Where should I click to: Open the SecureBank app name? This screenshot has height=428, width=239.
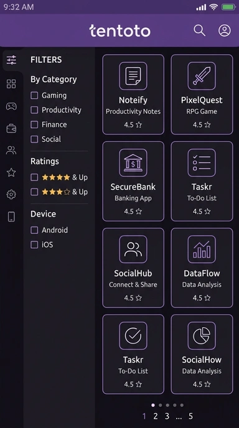[x=133, y=187]
